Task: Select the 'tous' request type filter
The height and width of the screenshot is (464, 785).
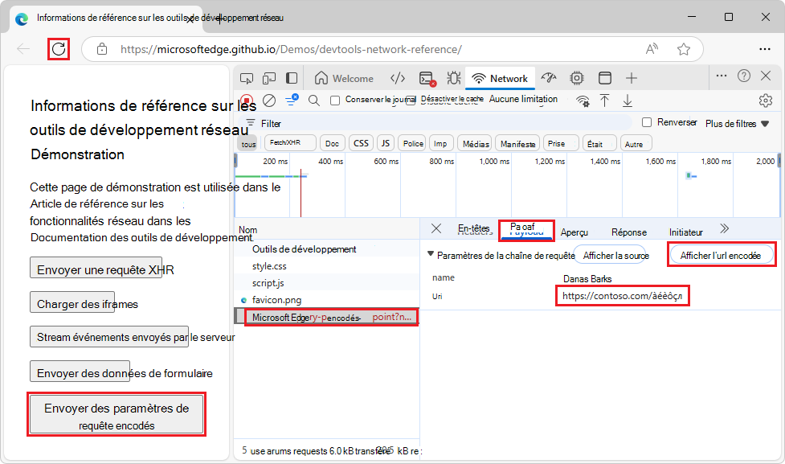Action: 248,144
